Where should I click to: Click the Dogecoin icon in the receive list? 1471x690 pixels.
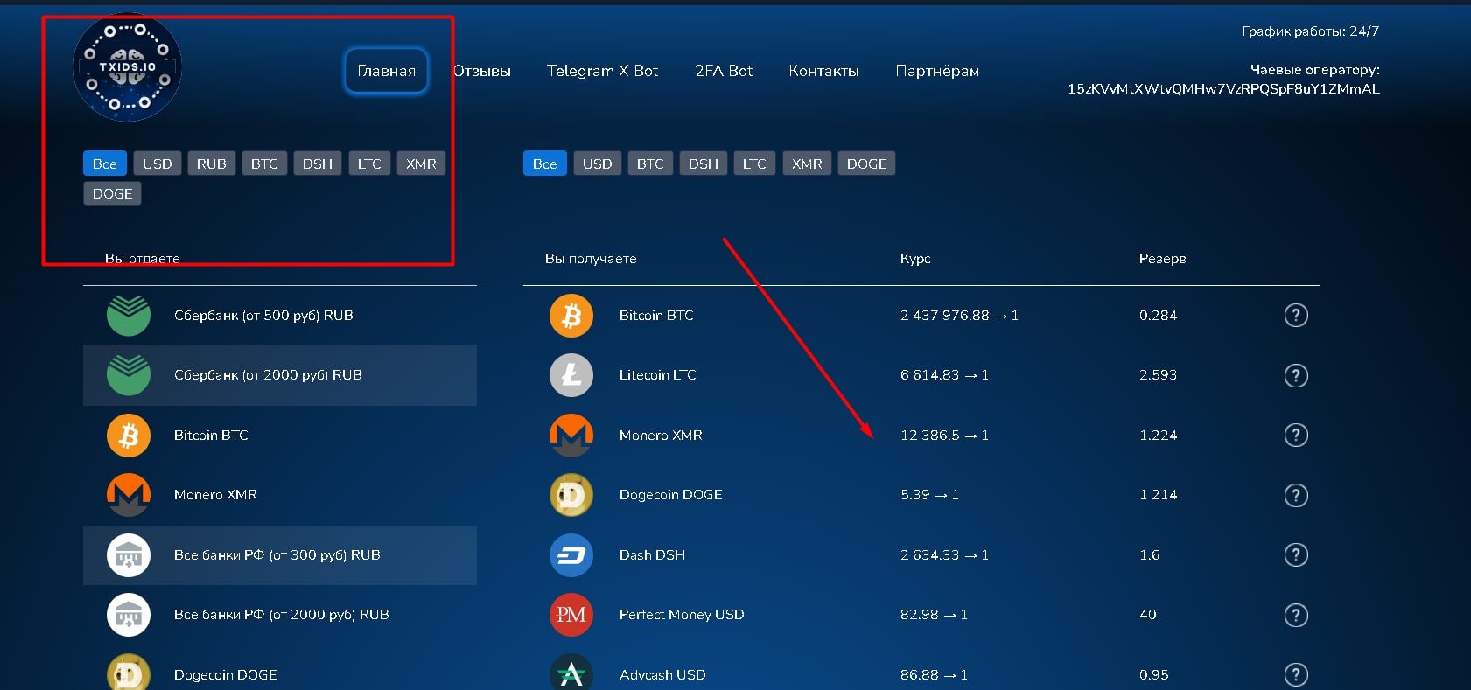click(x=571, y=495)
